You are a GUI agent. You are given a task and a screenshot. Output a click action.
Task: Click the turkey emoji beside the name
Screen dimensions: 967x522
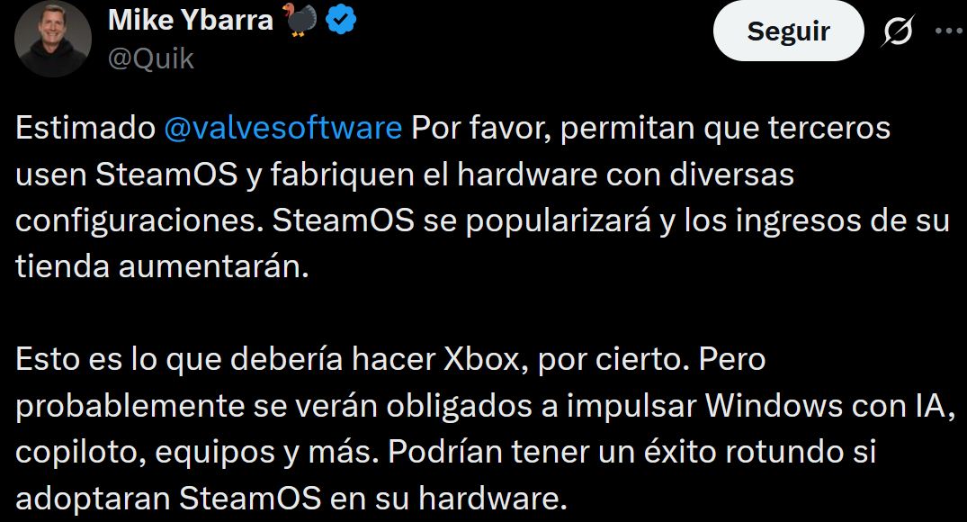point(300,20)
